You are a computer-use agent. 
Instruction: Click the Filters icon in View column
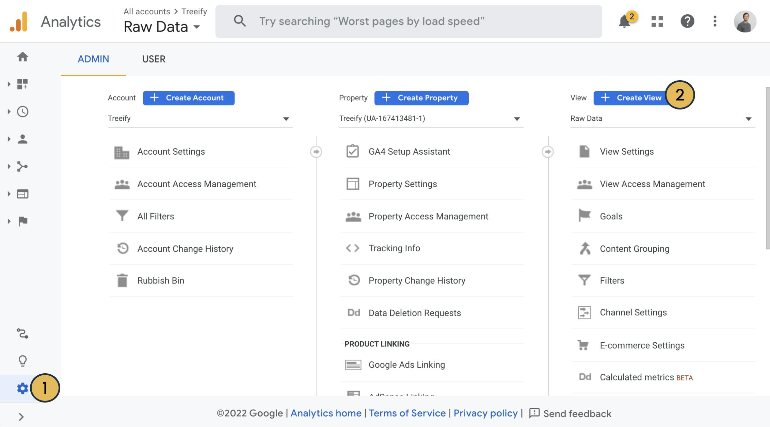[584, 280]
